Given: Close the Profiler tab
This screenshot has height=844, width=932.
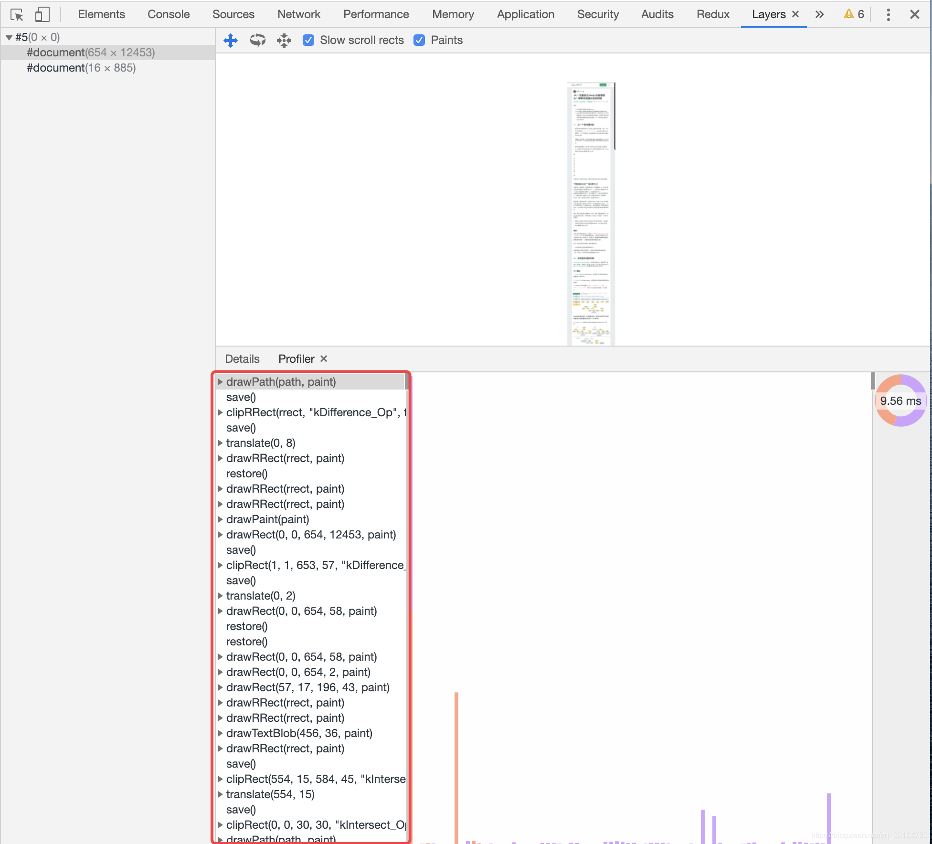Looking at the screenshot, I should 324,359.
